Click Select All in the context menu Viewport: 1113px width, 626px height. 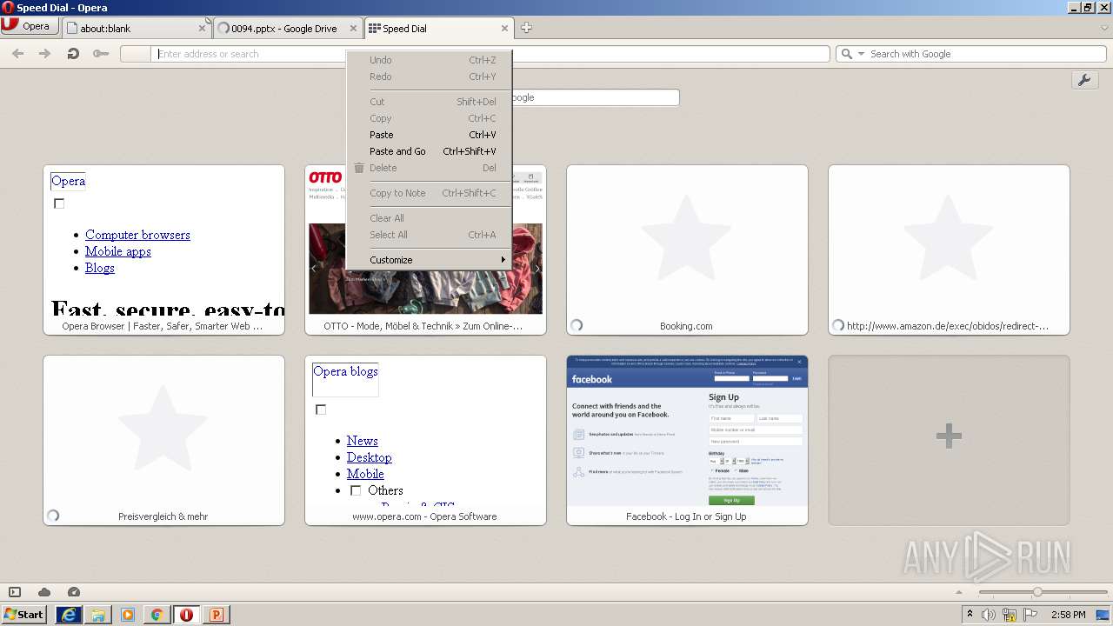click(430, 235)
